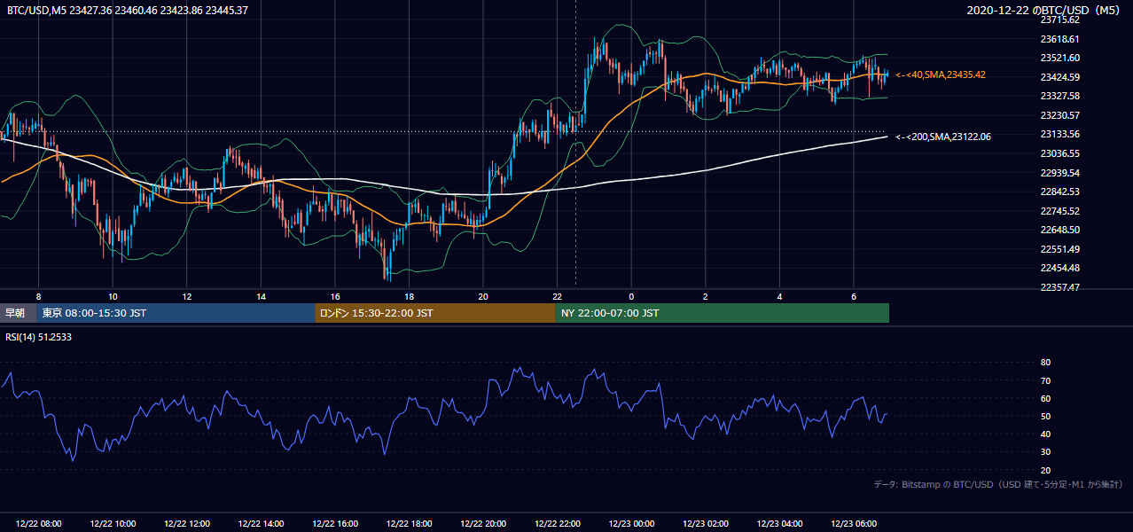Click the '12/22 18:00' time axis label
Screen dimensions: 1133x532
409,524
